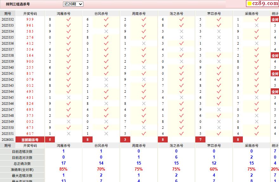Click the 鸿雁杀号 cross mark for period 2025345
This screenshot has width=279, height=182.
pyautogui.click(x=68, y=97)
